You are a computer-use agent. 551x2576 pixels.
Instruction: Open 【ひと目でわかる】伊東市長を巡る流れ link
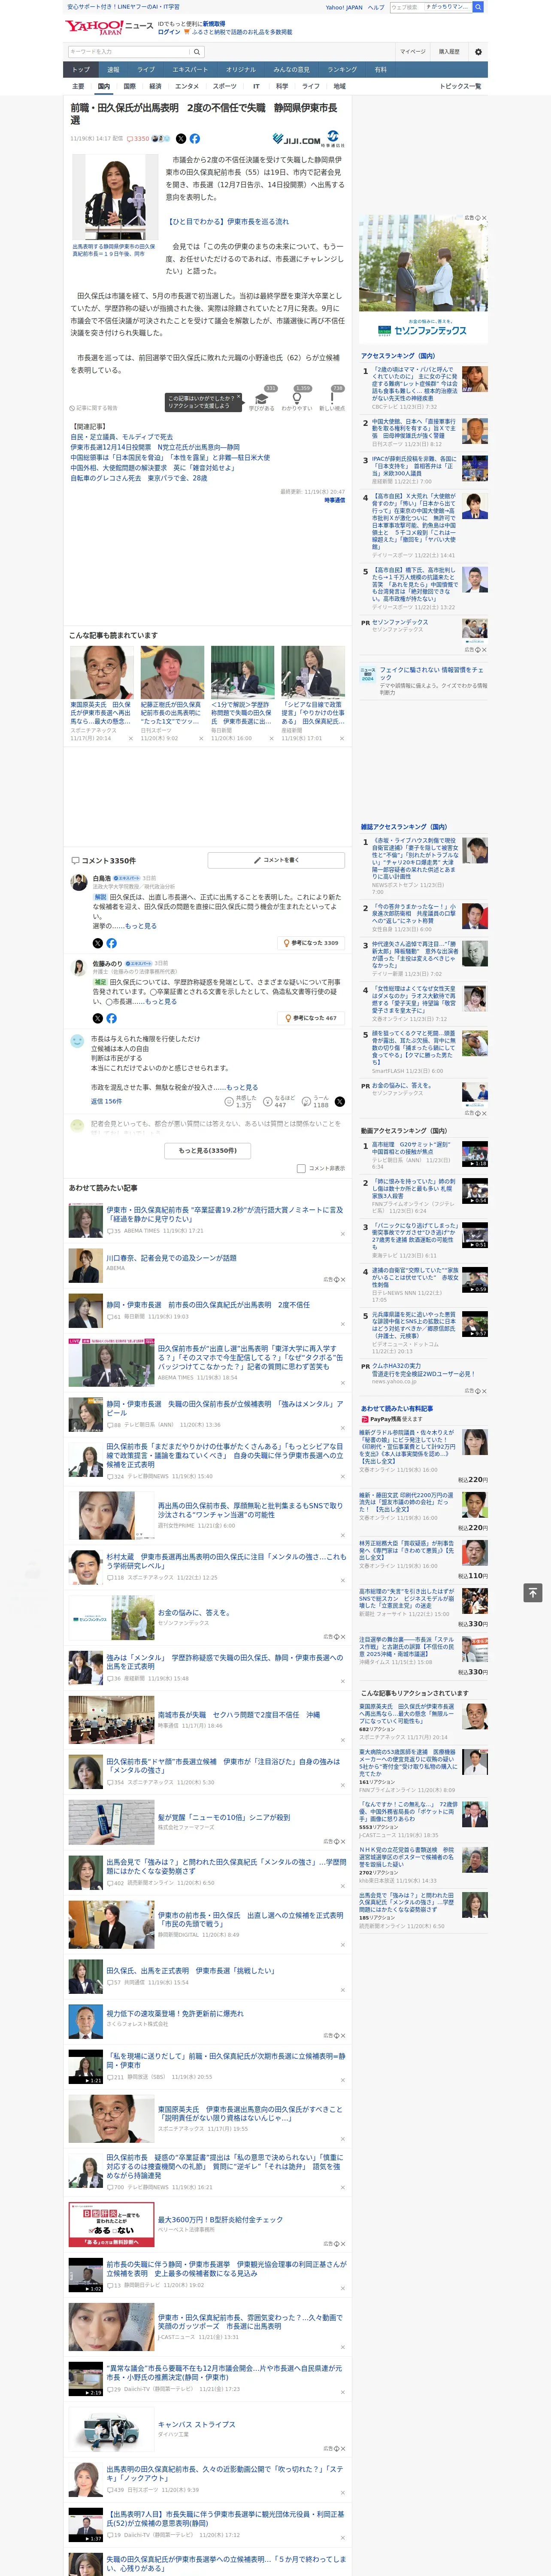point(227,221)
